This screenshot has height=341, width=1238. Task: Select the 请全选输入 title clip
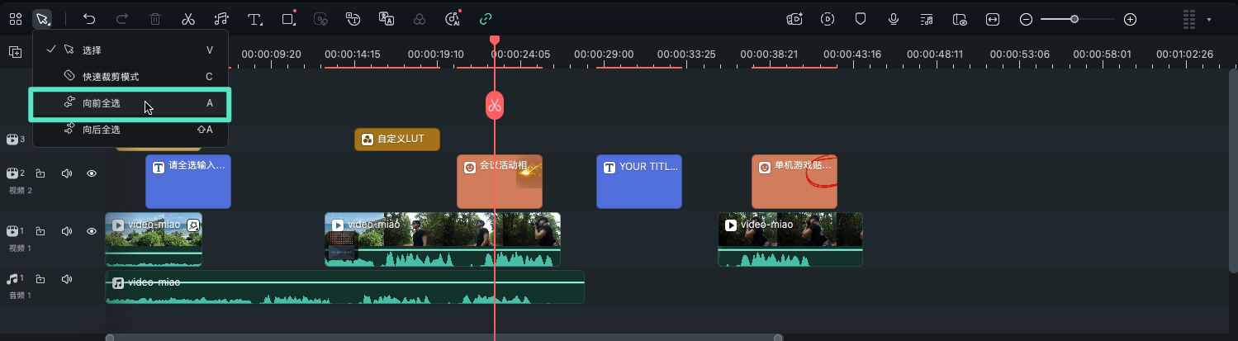(x=188, y=181)
